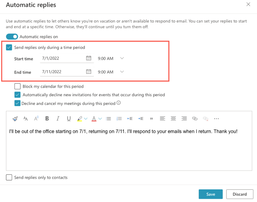The image size is (257, 202).
Task: Check Send replies only to contacts
Action: (x=9, y=177)
